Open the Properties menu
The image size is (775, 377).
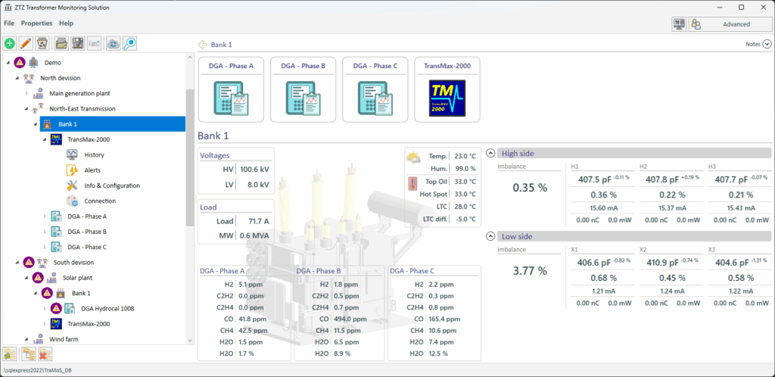click(36, 23)
